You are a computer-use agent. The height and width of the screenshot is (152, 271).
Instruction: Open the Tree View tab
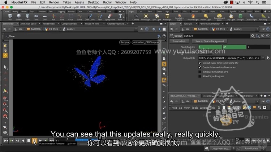pos(207,96)
